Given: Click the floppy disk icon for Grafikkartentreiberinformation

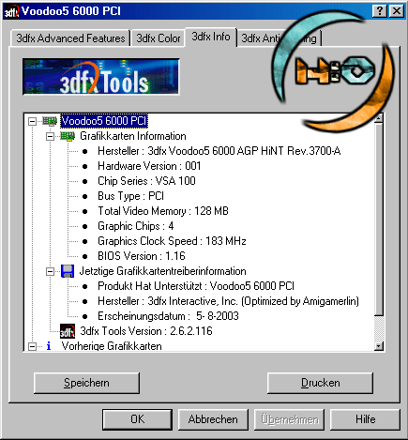Looking at the screenshot, I should click(68, 271).
